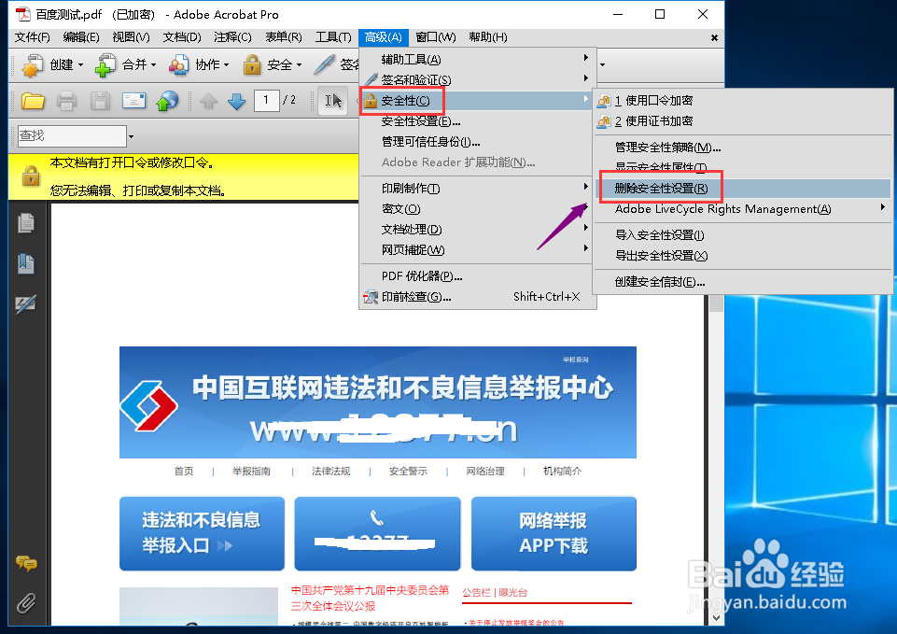The image size is (897, 634).
Task: Click the page number input field
Action: point(266,101)
